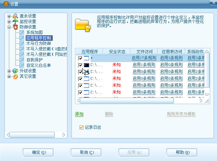Click the 确定(O) button
Viewport: 217px width, 161px height.
tap(38, 152)
